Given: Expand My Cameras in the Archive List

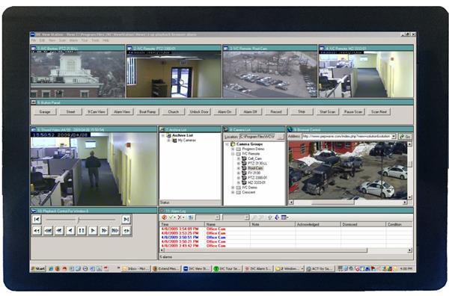Looking at the screenshot, I should coord(169,141).
